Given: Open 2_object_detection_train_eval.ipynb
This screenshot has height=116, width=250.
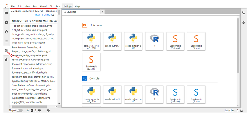Looking at the screenshot, I should click(x=29, y=30).
